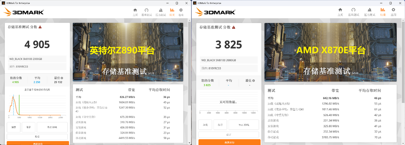Click 保存 button in the 3 825 score window

[220, 125]
